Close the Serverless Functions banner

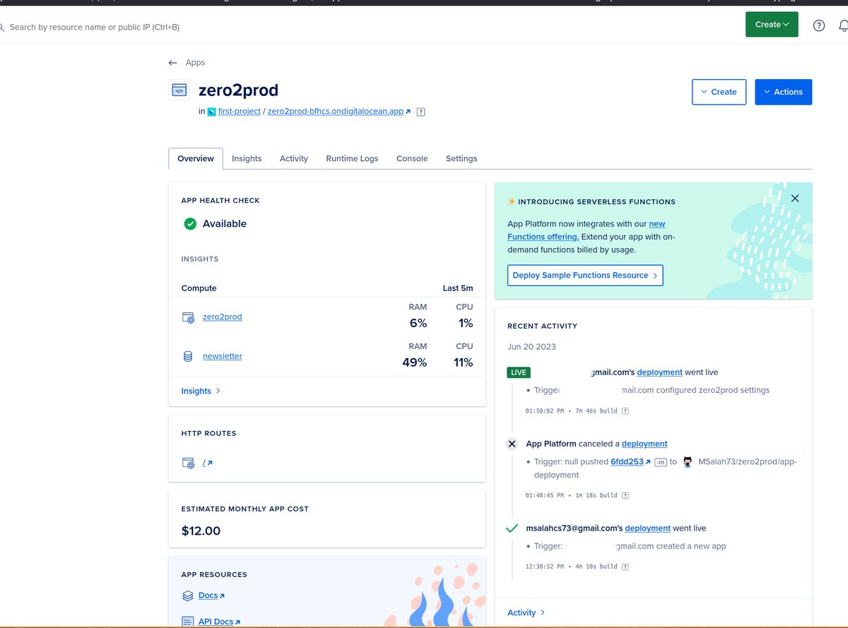795,199
